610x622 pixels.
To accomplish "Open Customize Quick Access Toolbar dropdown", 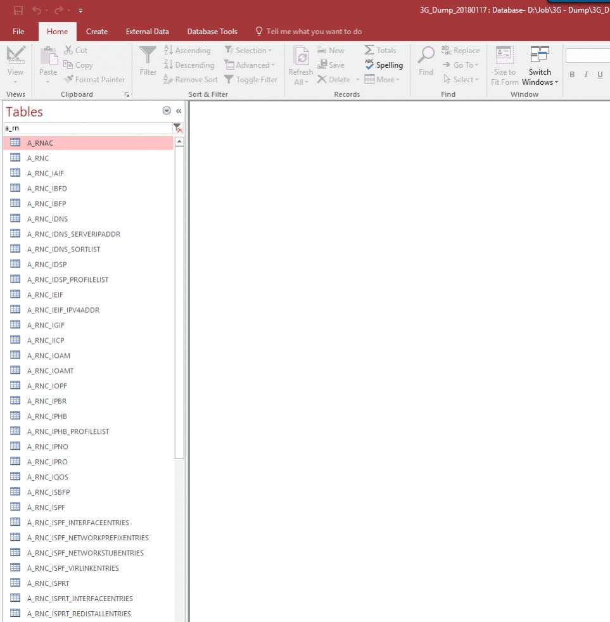I will (80, 11).
